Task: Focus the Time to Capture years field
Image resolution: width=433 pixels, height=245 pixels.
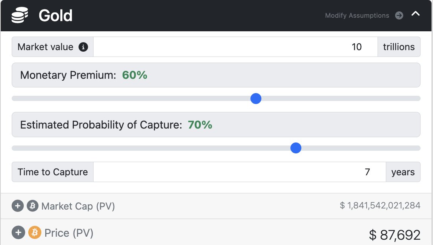Action: [239, 172]
